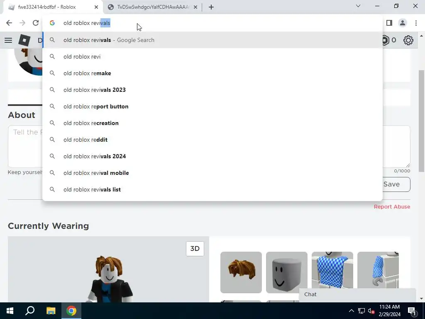425x319 pixels.
Task: Click the address bar text field
Action: click(x=212, y=23)
